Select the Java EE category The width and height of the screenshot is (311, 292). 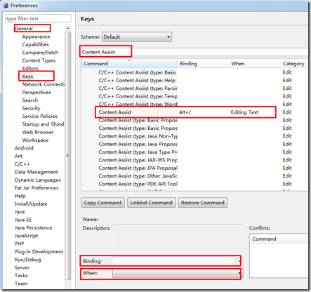[23, 220]
